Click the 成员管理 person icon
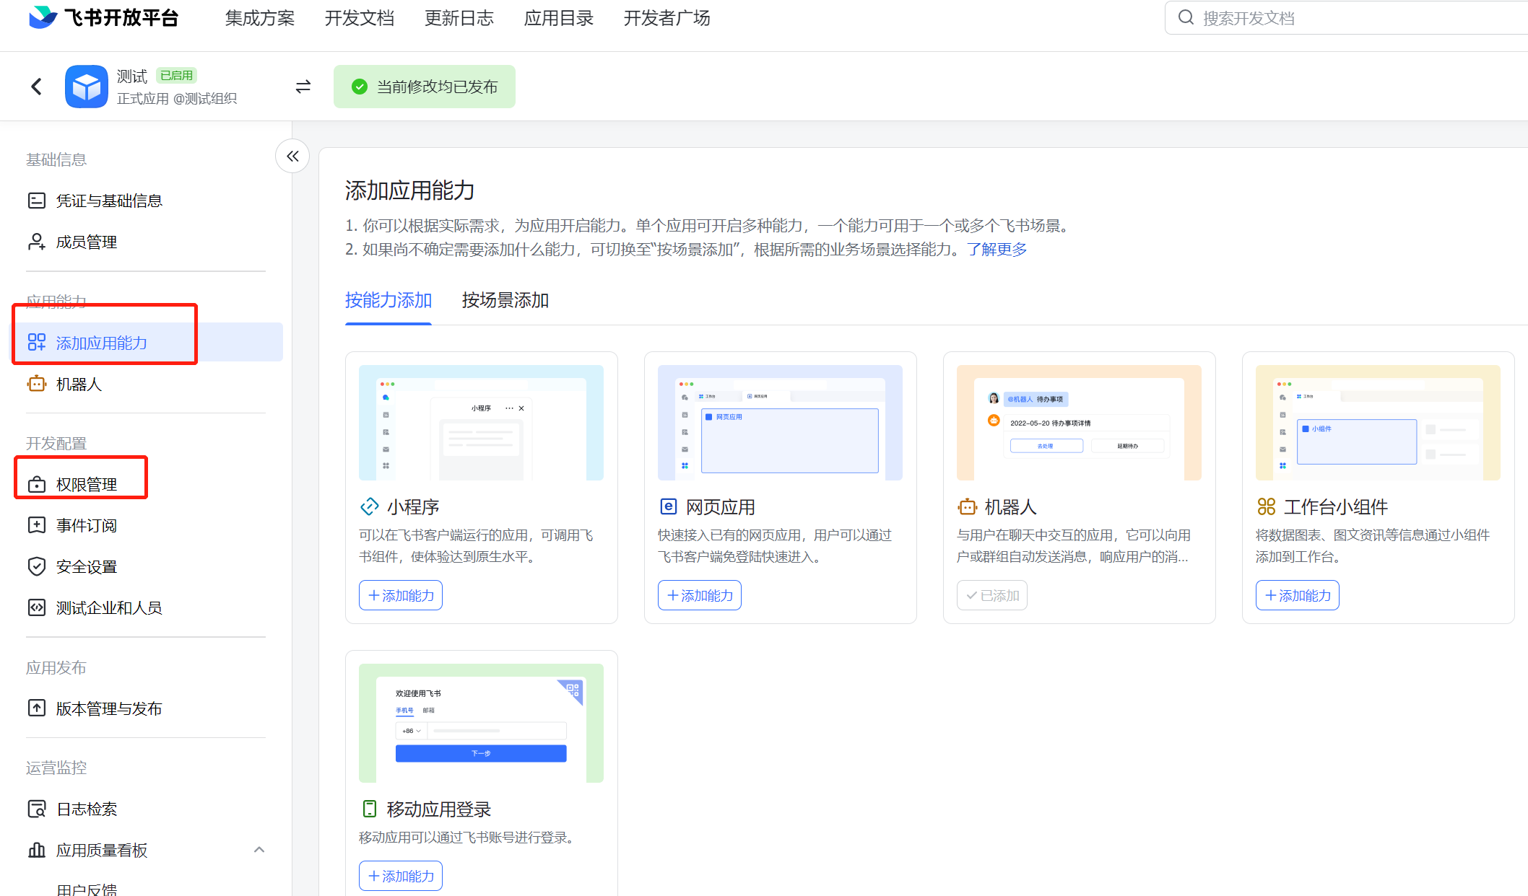Screen dimensions: 1528x896 36,242
